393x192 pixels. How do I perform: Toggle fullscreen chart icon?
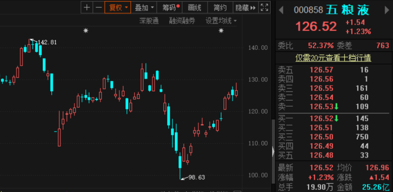point(265,8)
